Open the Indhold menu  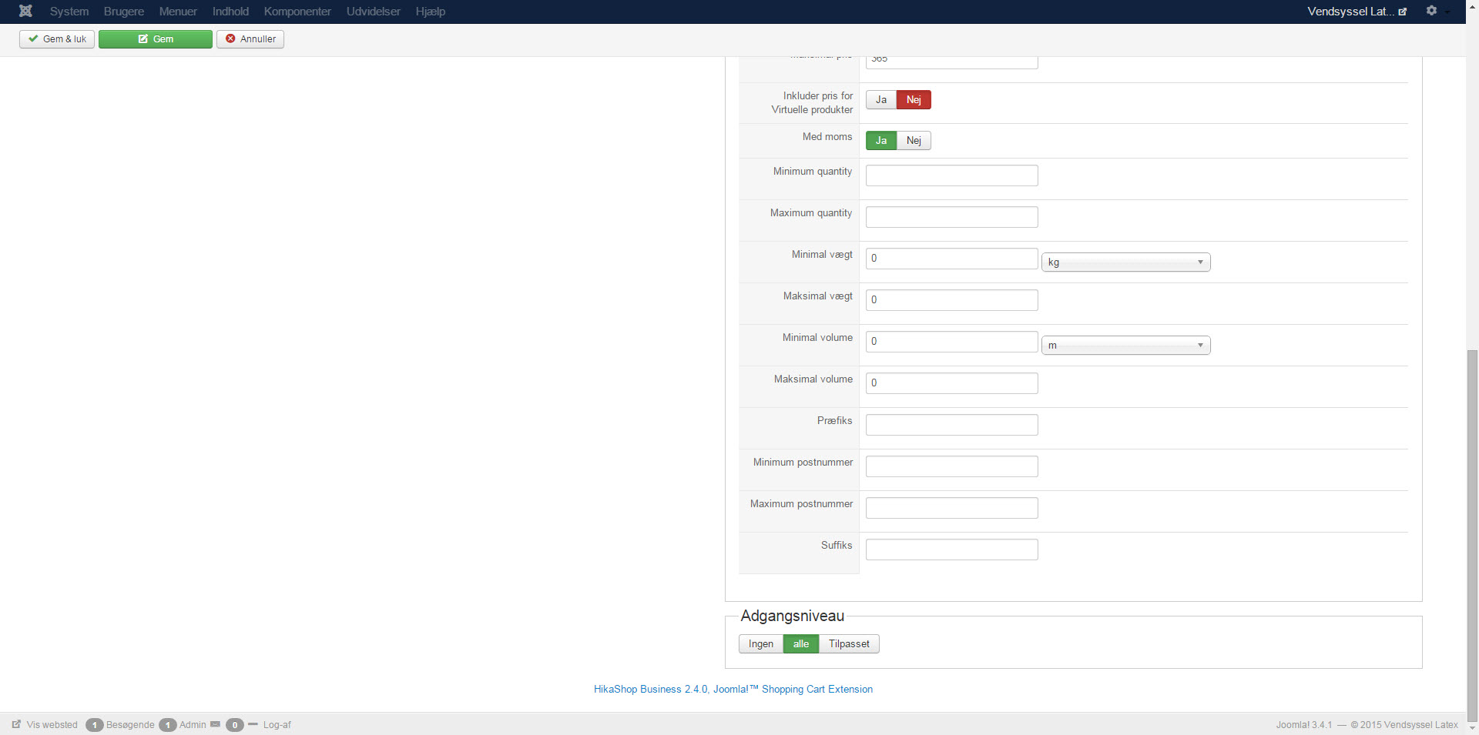[230, 12]
